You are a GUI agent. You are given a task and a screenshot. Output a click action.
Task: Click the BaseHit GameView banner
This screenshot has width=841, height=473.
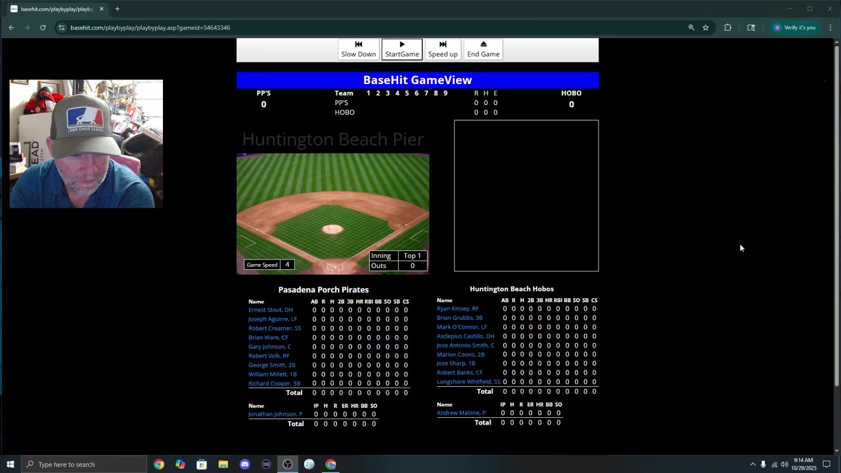tap(417, 80)
